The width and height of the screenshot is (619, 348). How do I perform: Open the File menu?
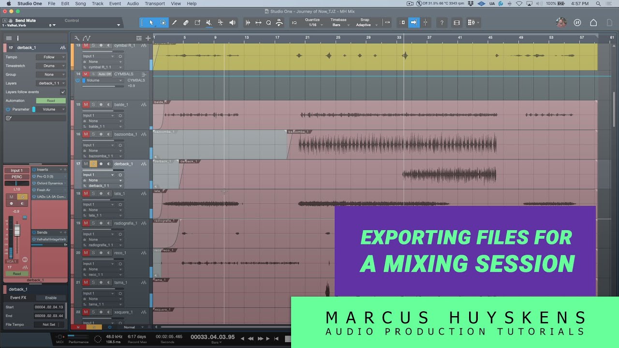(x=51, y=3)
